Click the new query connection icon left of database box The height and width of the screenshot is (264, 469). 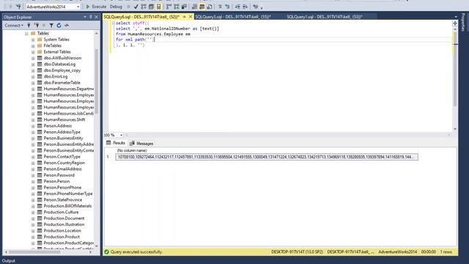pyautogui.click(x=18, y=7)
